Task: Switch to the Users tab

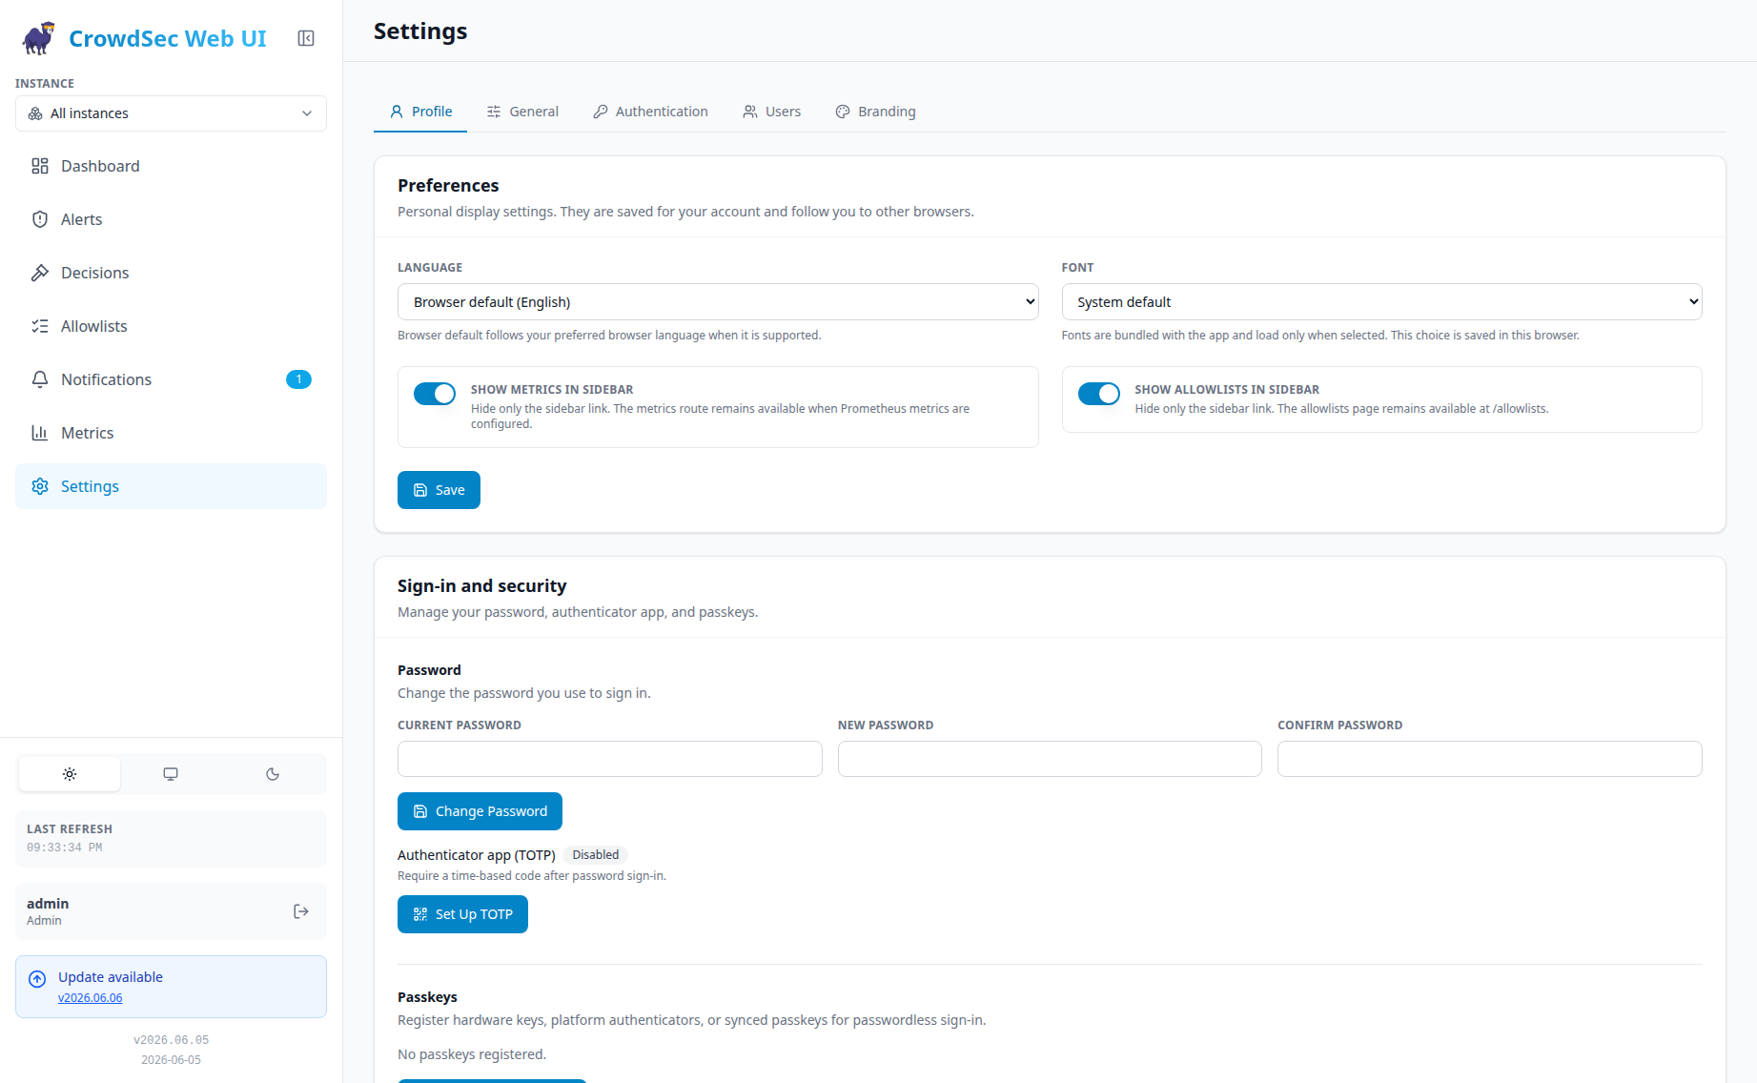Action: click(772, 112)
